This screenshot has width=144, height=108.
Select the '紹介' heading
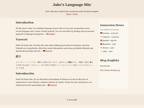point(18,56)
